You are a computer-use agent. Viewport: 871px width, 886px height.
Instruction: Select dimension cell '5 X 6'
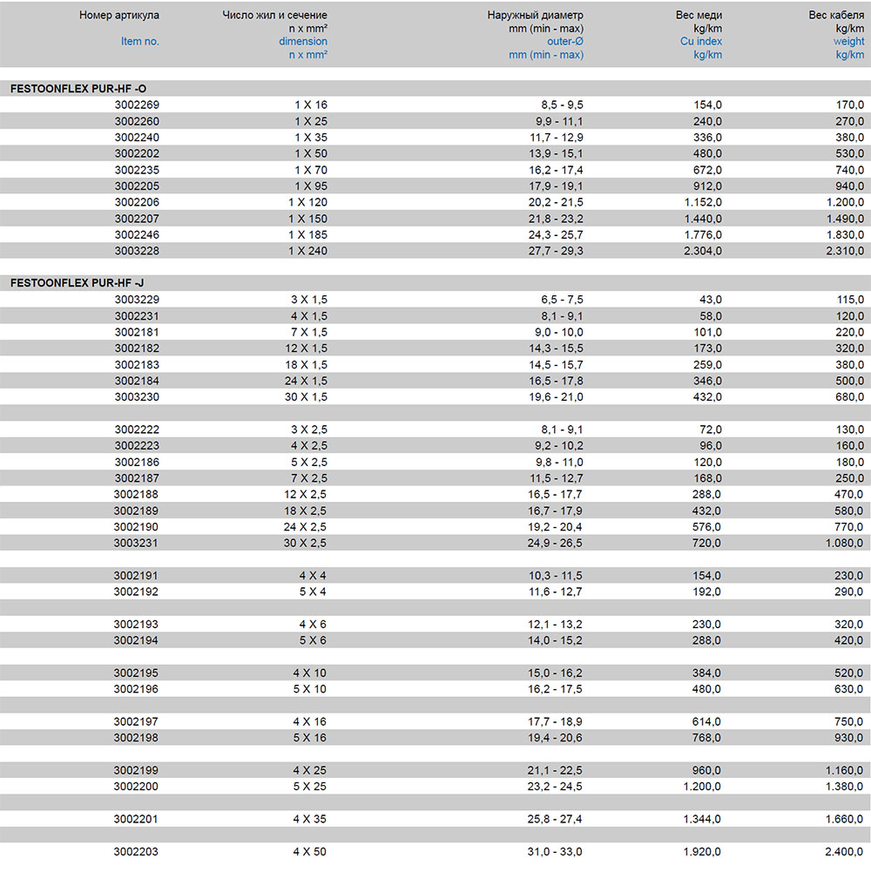coord(313,641)
